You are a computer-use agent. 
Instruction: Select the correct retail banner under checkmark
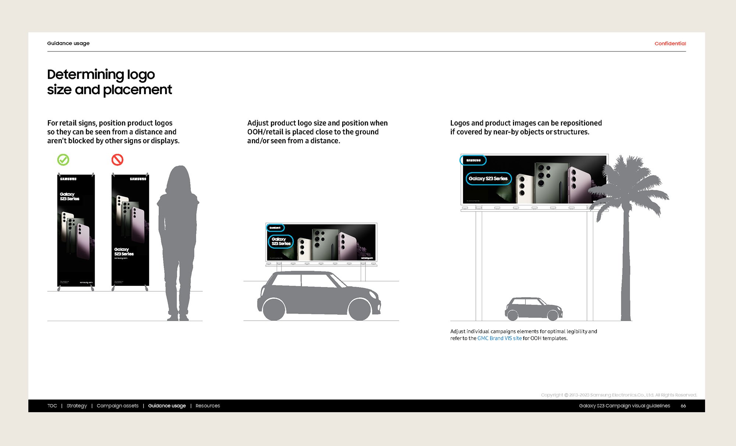[76, 231]
